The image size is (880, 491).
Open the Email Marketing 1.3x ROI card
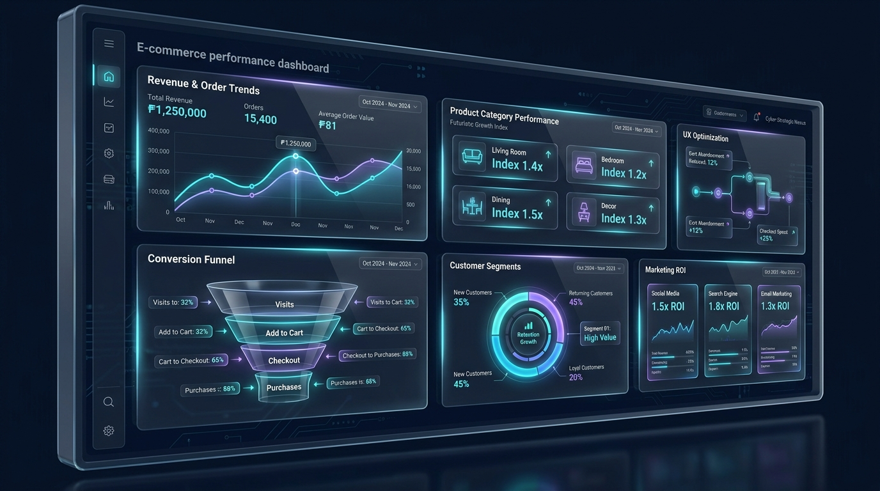point(778,330)
